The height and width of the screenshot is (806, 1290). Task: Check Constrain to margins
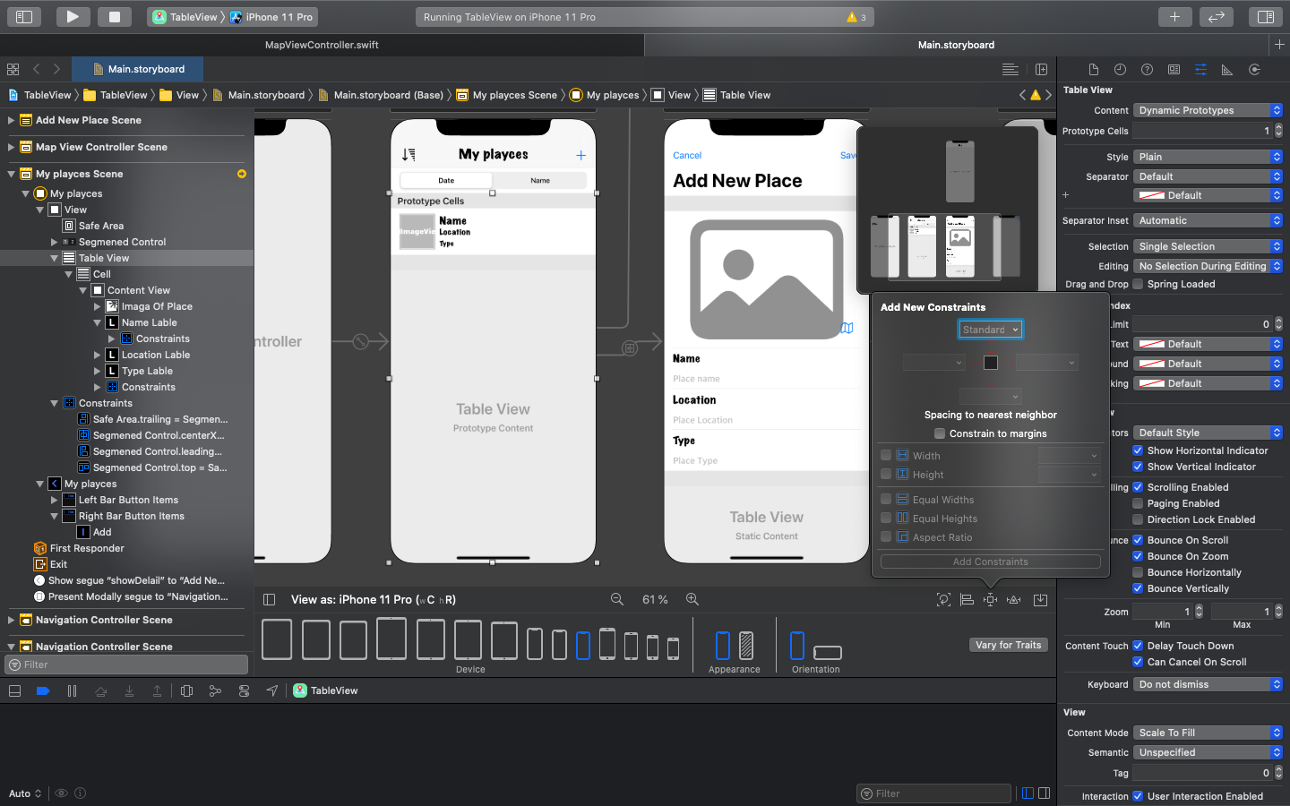tap(940, 433)
